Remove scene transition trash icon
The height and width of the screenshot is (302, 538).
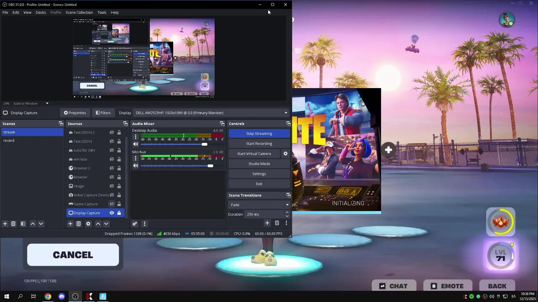pyautogui.click(x=277, y=223)
